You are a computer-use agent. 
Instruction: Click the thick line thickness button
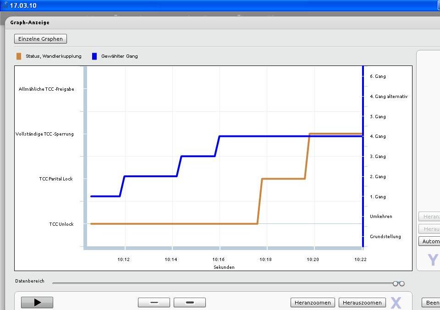click(x=189, y=303)
